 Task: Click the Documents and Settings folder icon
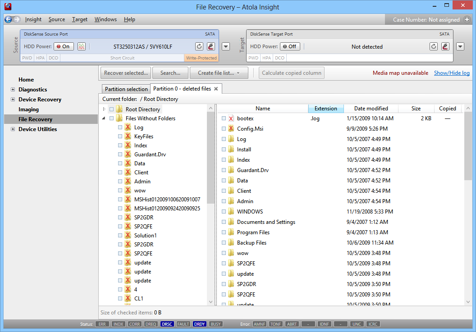pyautogui.click(x=231, y=222)
